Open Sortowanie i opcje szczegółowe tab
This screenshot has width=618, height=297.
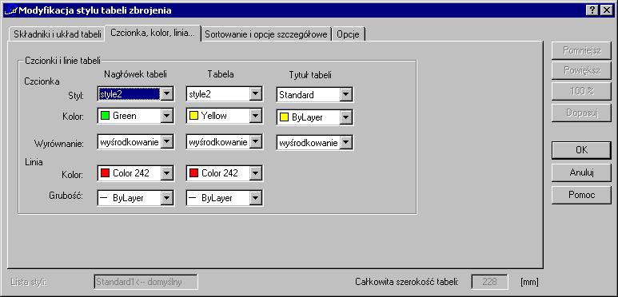pyautogui.click(x=266, y=34)
